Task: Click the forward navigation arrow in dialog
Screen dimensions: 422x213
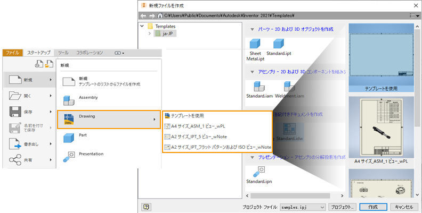Action: 152,16
